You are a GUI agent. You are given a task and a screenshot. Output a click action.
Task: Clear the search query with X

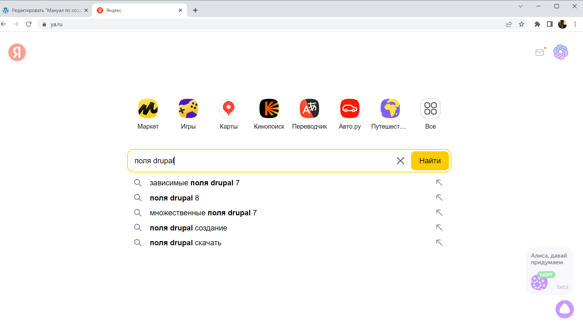pos(400,161)
